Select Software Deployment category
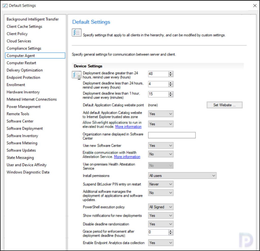The height and width of the screenshot is (251, 260). tap(25, 129)
